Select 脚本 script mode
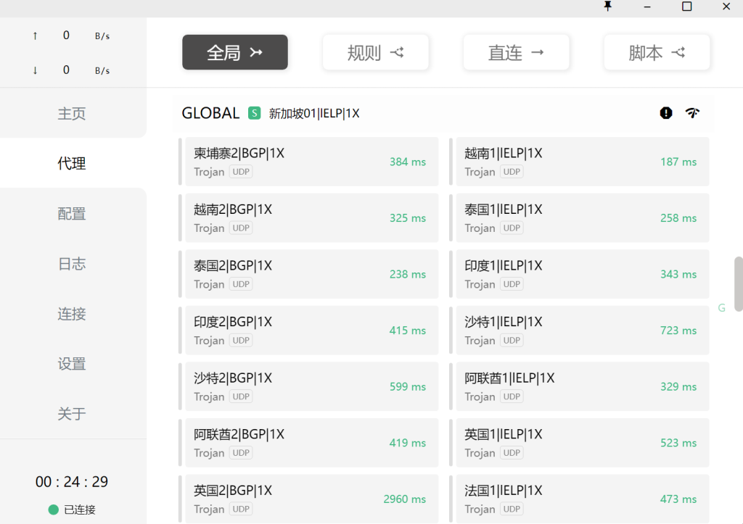Image resolution: width=743 pixels, height=524 pixels. tap(657, 52)
